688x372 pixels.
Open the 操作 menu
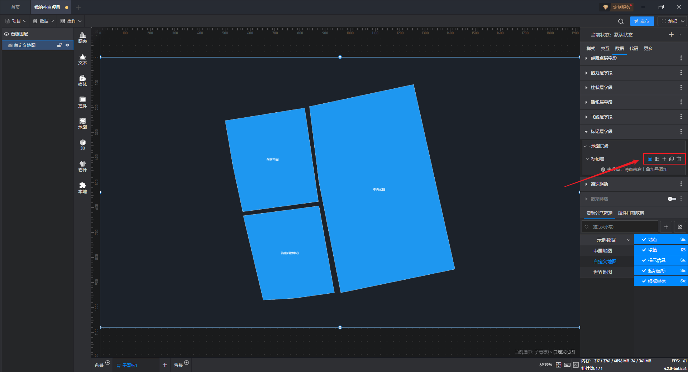[71, 21]
